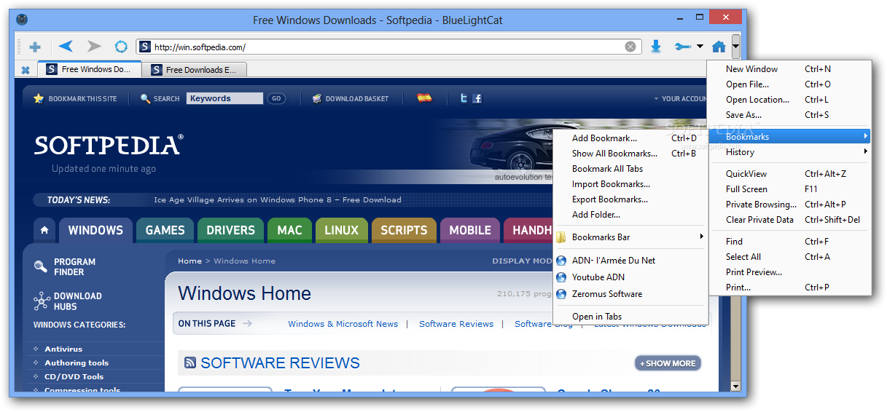Image resolution: width=887 pixels, height=412 pixels.
Task: Click the Software Reviews RSS icon
Action: pos(190,363)
